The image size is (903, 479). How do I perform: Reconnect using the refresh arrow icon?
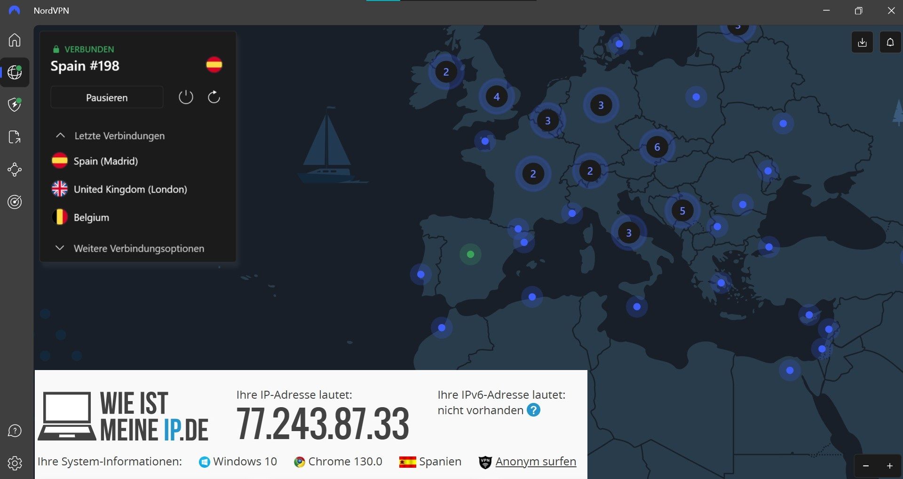[x=214, y=97]
